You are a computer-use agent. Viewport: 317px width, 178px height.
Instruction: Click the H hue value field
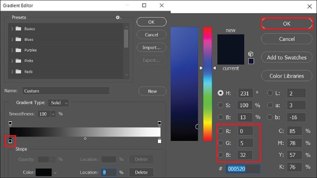click(245, 93)
